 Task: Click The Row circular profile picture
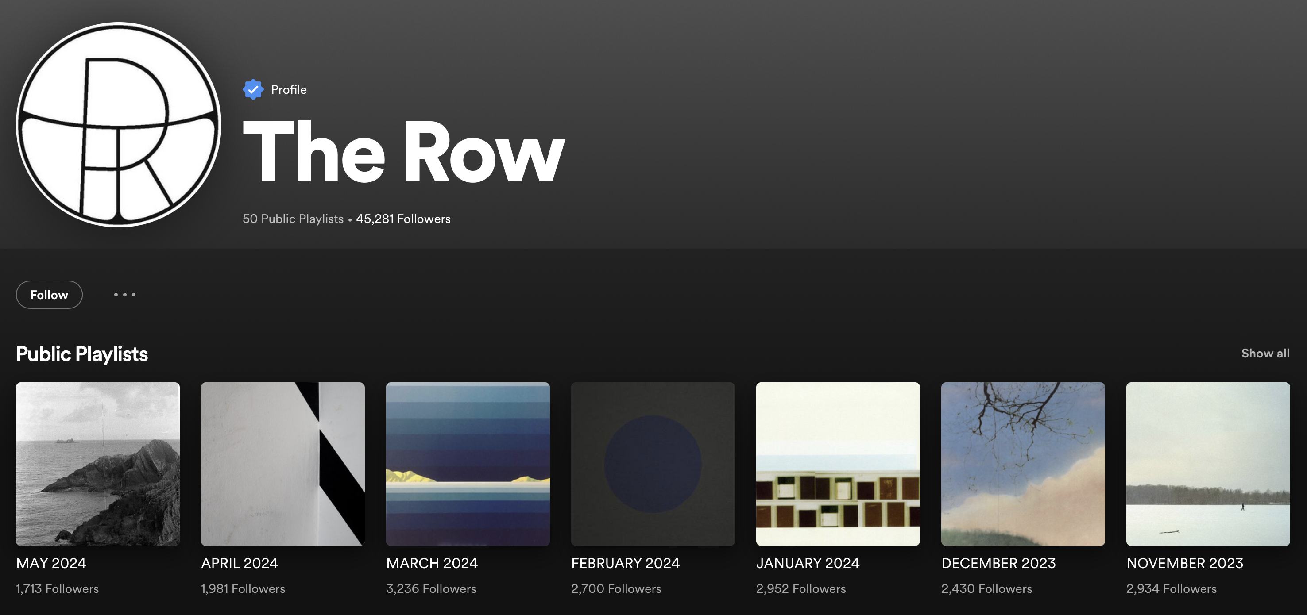(x=118, y=124)
